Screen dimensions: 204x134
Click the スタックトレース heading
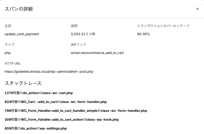pyautogui.click(x=23, y=83)
